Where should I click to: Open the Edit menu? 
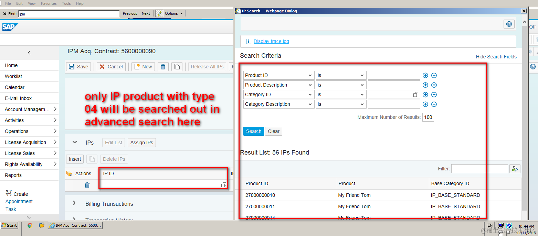(x=20, y=3)
